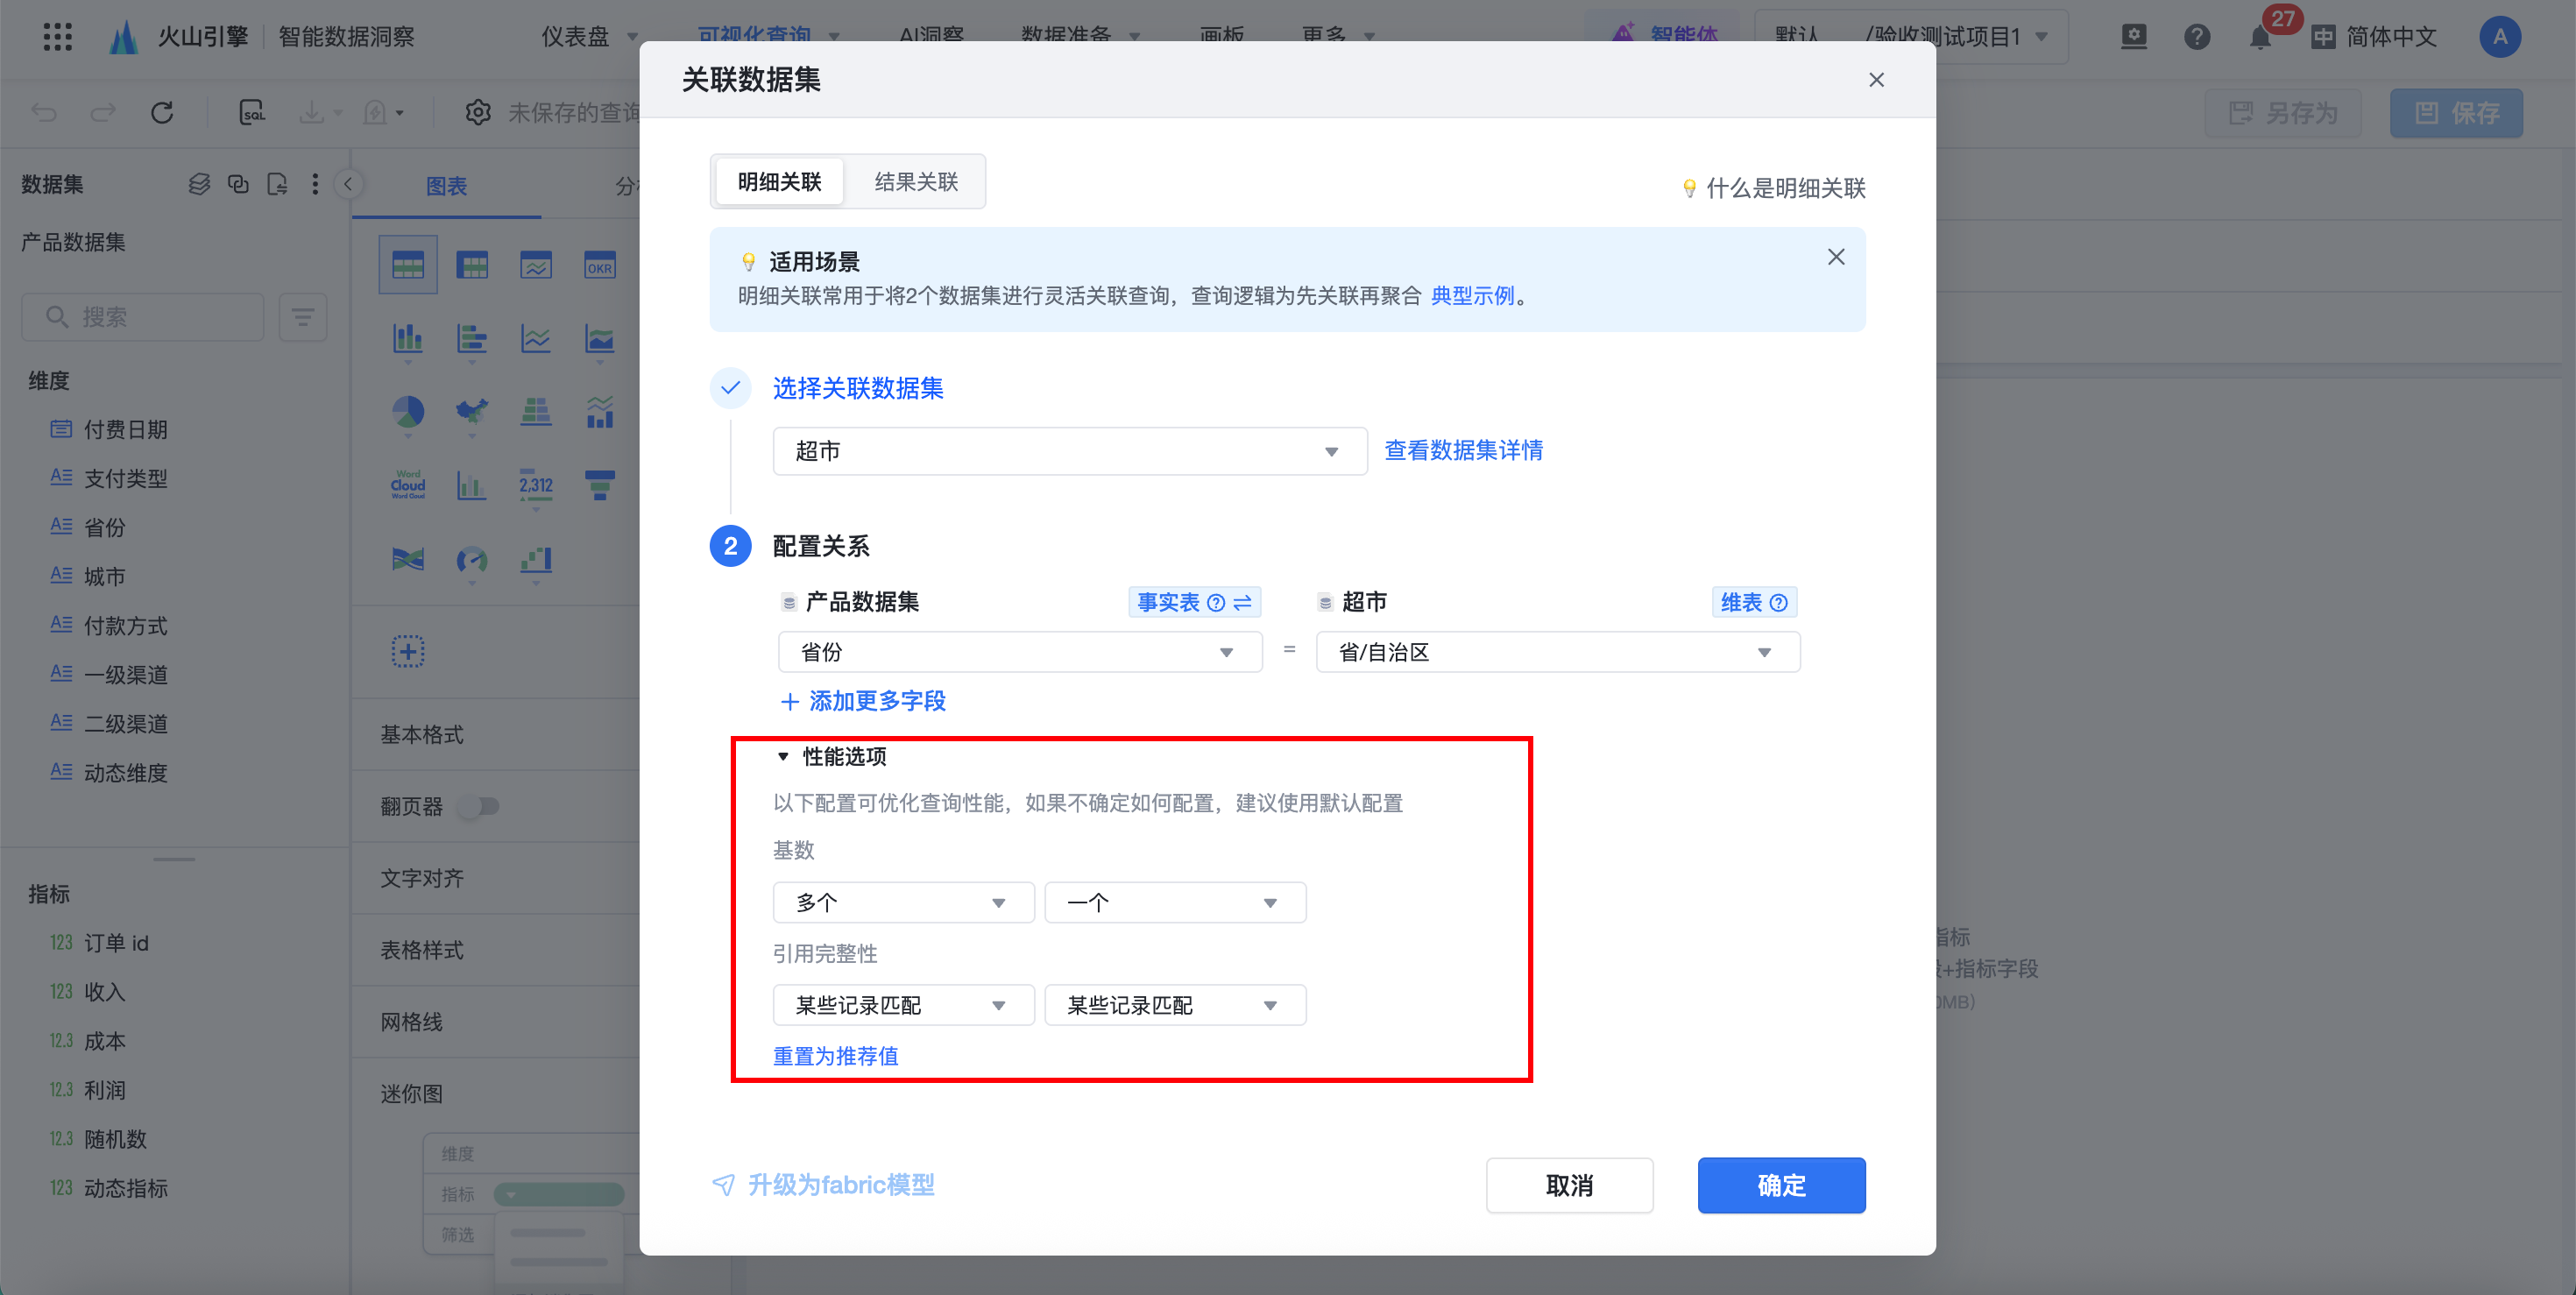The image size is (2576, 1295).
Task: Select the funnel chart icon
Action: [599, 484]
